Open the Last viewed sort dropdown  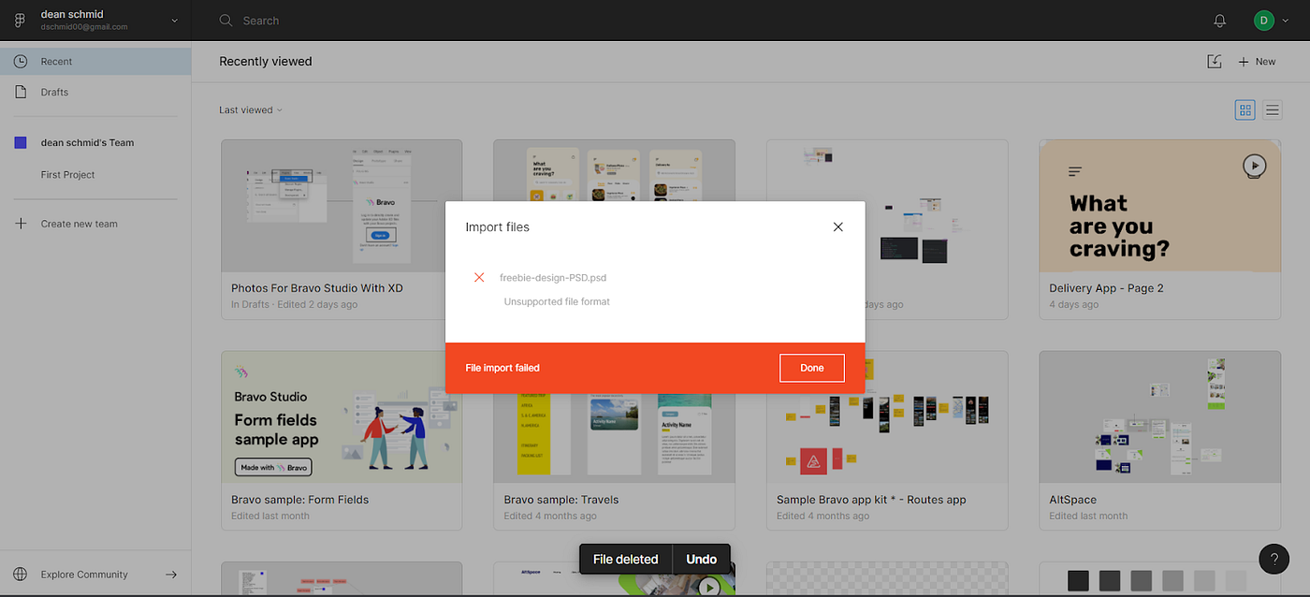(x=250, y=110)
